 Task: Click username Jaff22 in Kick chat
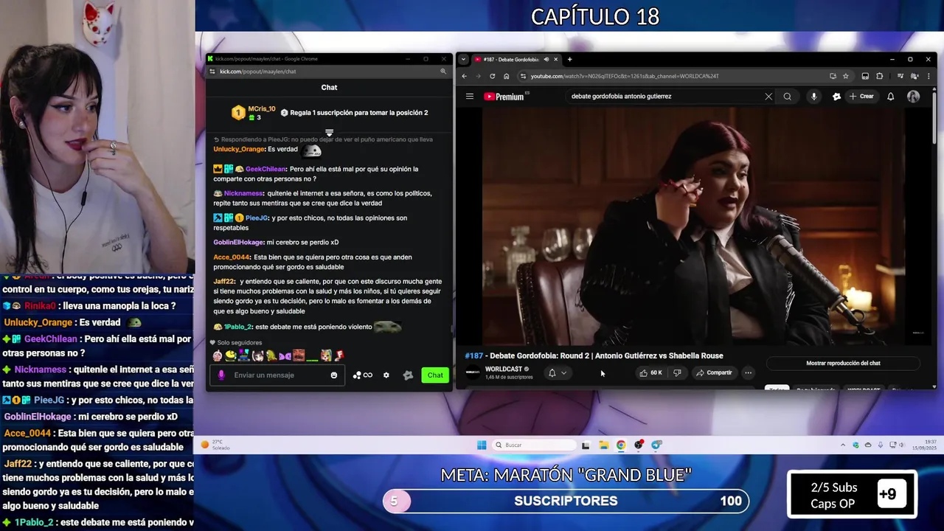click(x=224, y=282)
